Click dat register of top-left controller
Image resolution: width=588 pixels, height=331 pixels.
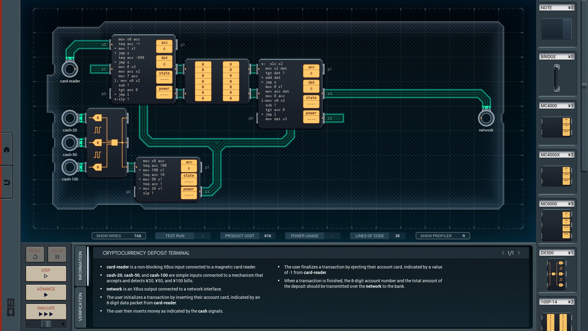coord(164,61)
